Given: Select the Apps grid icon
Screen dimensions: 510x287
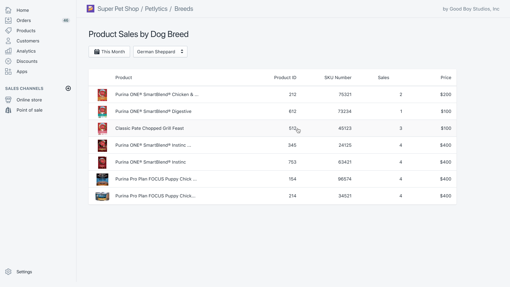Looking at the screenshot, I should pyautogui.click(x=8, y=71).
